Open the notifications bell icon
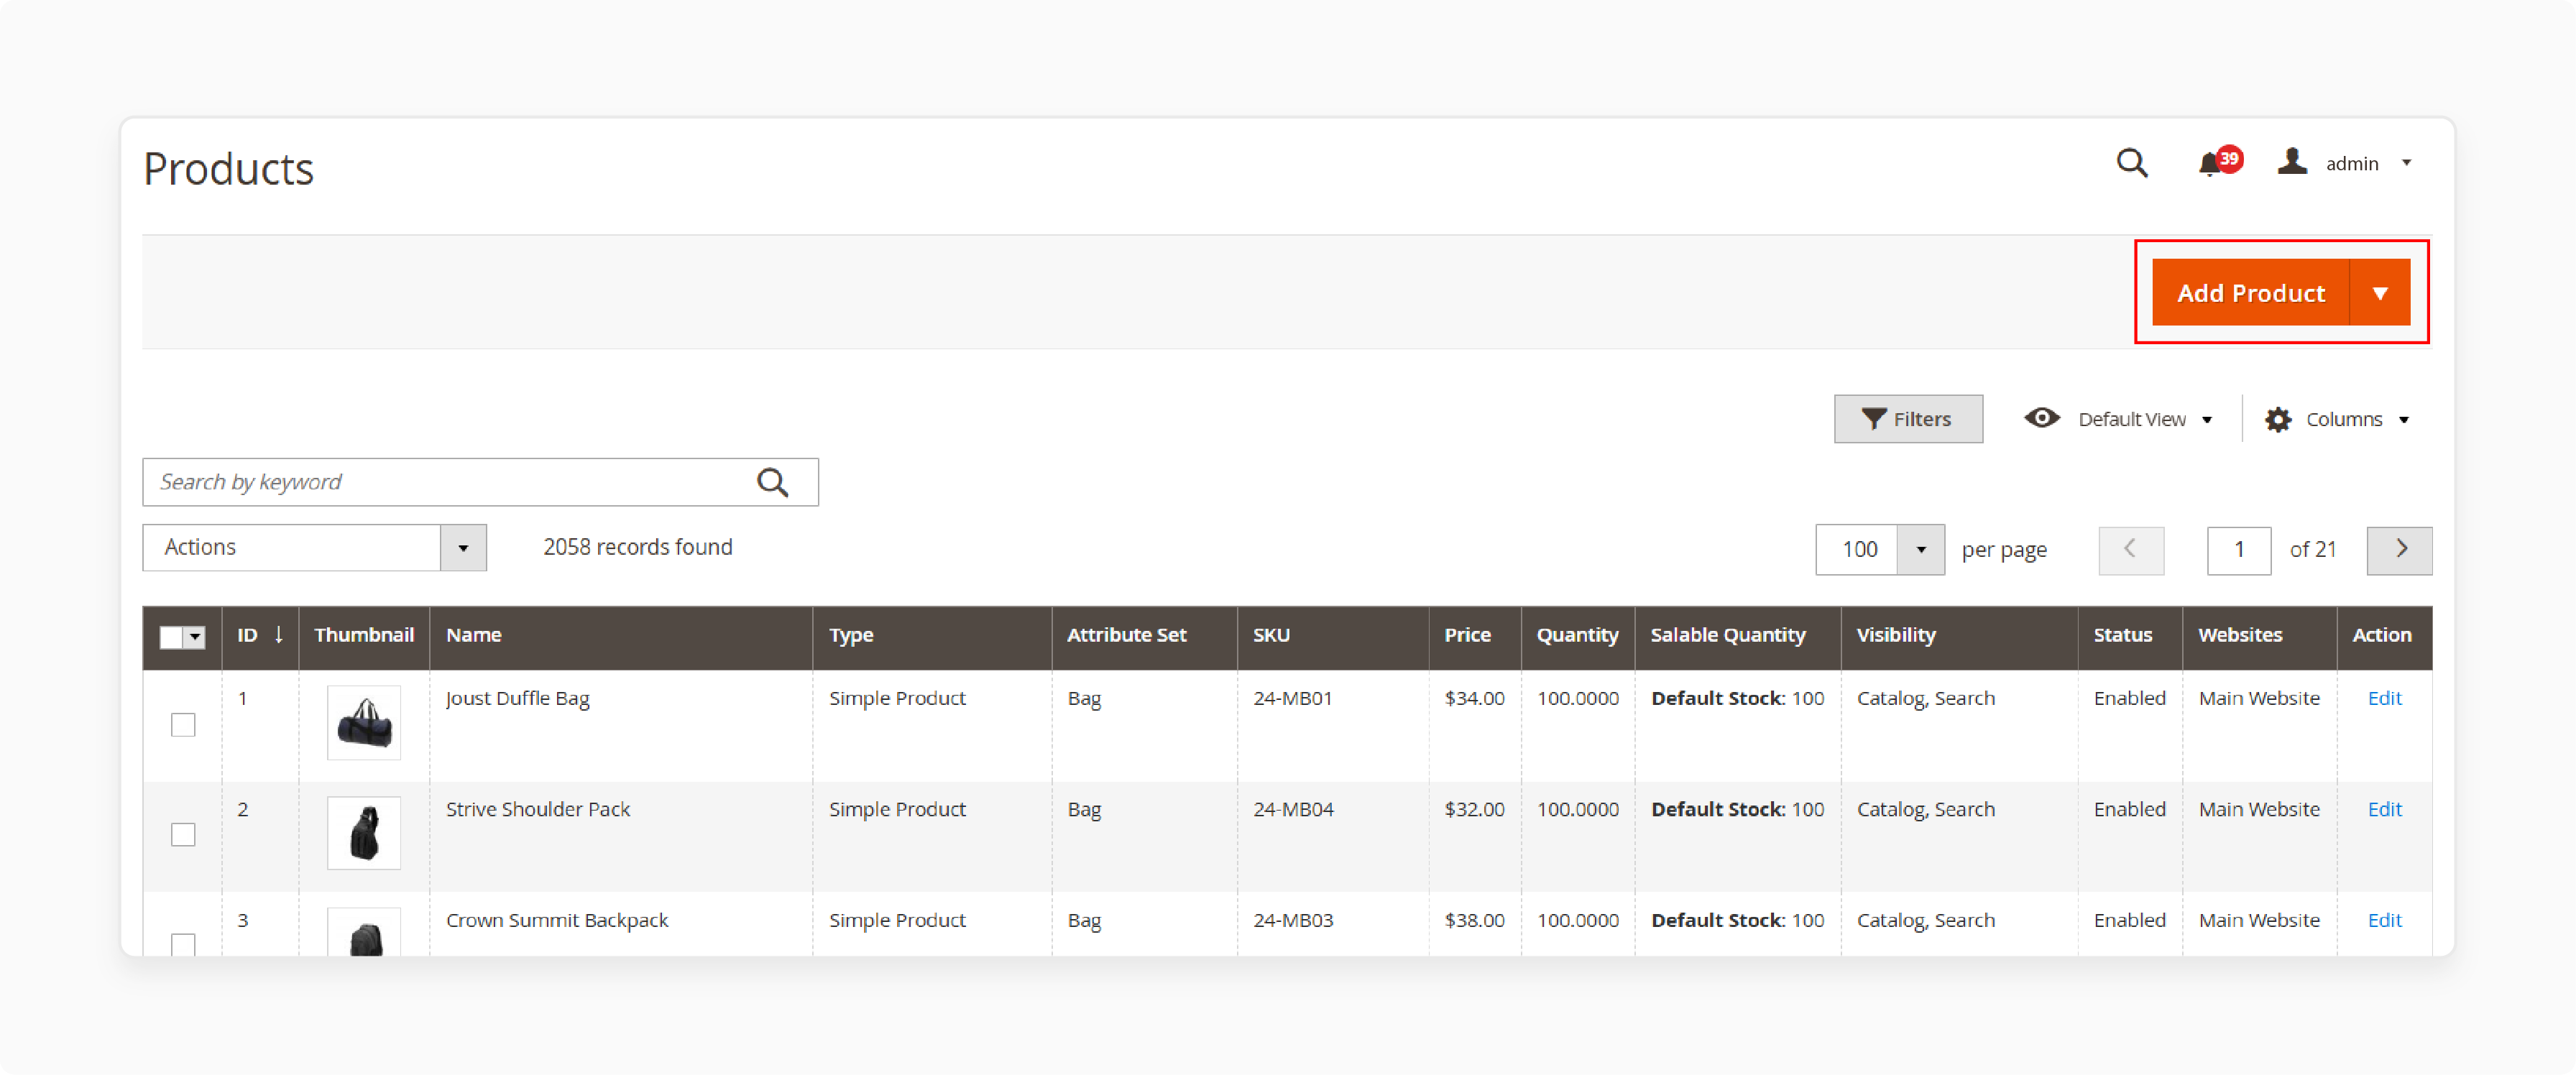The image size is (2576, 1075). (2210, 164)
